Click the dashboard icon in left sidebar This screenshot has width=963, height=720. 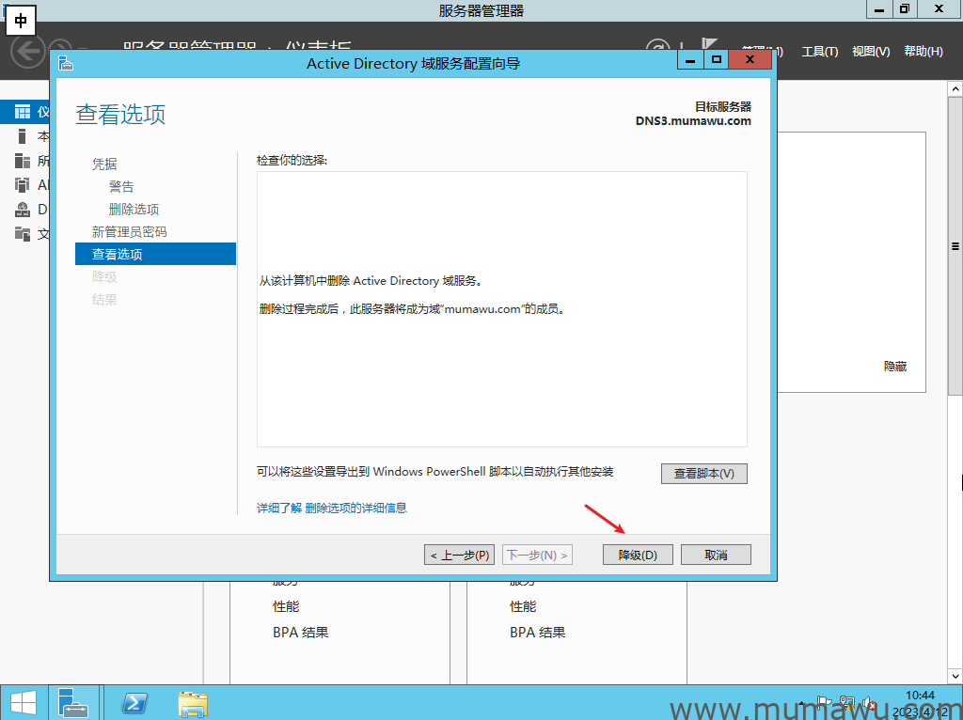pos(23,112)
